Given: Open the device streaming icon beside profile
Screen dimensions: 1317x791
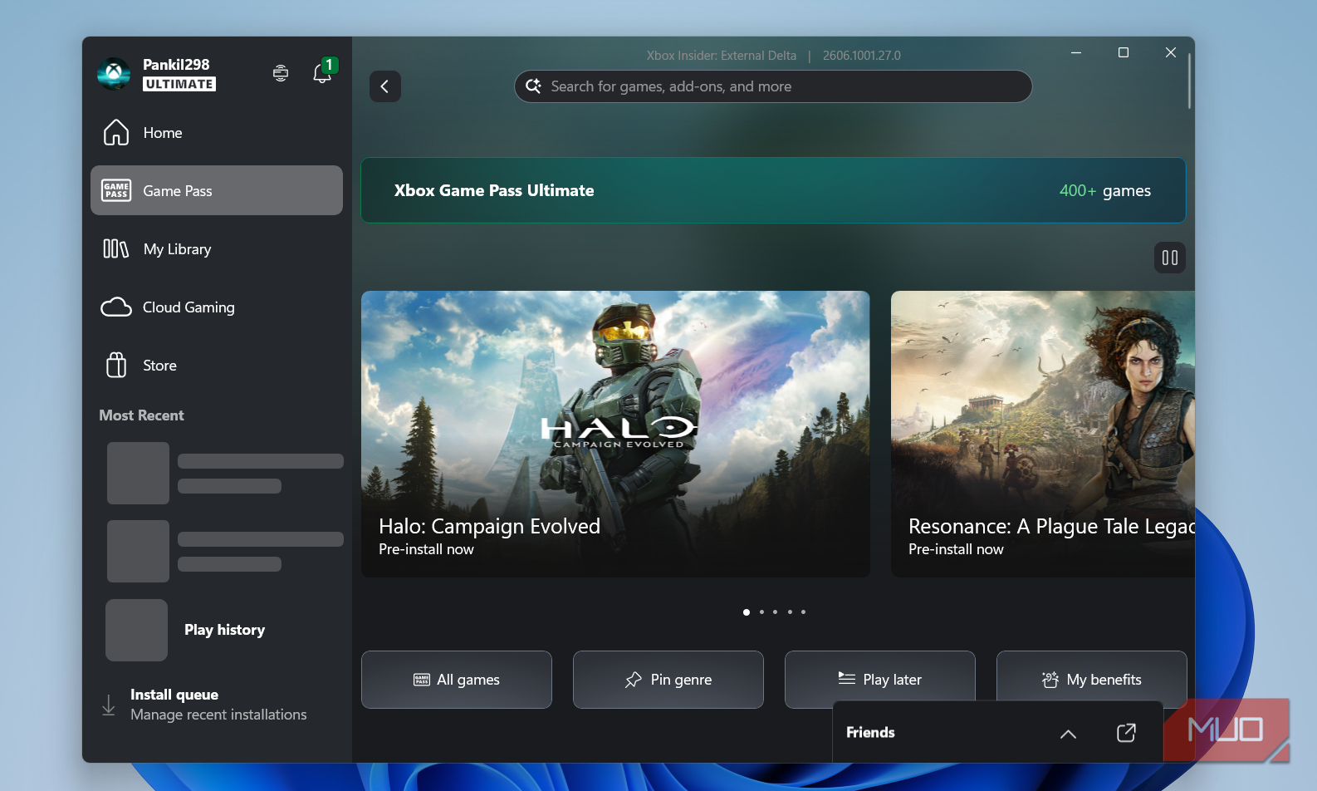Looking at the screenshot, I should tap(281, 73).
